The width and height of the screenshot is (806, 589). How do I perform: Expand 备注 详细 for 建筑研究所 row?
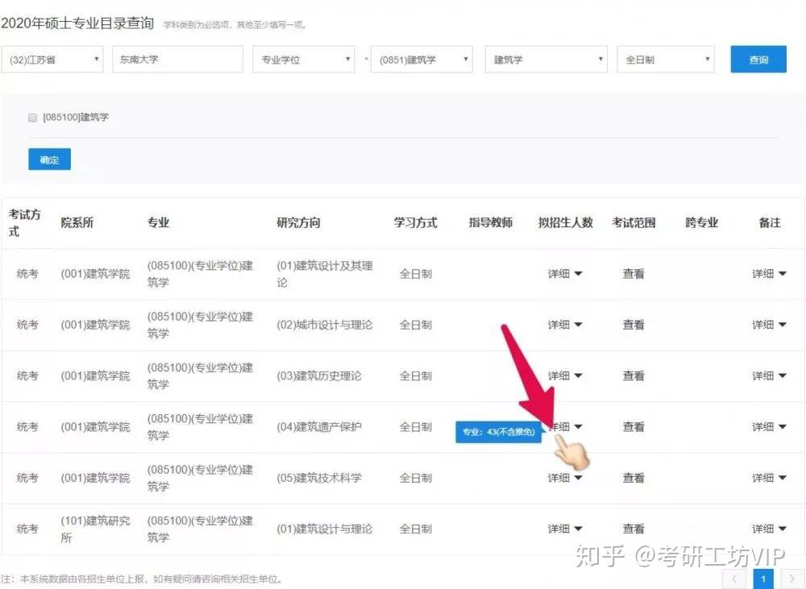pos(769,529)
